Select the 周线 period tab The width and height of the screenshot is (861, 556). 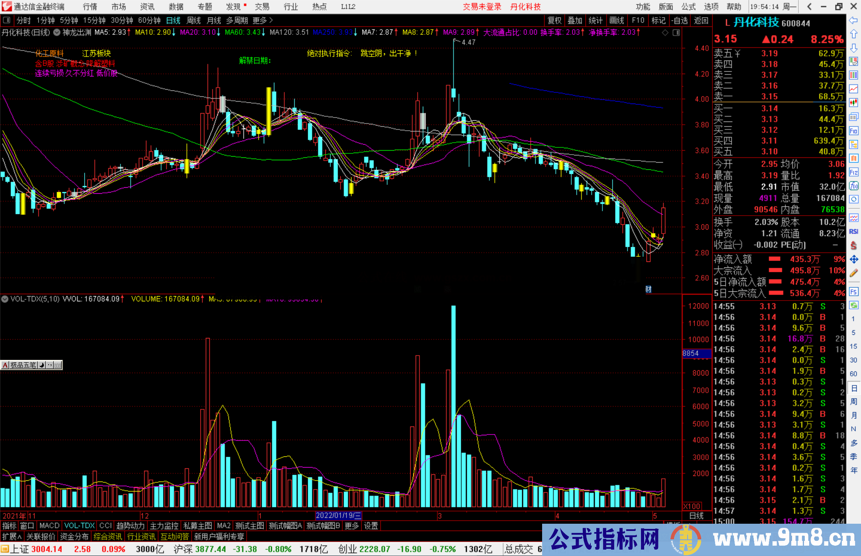pos(194,20)
